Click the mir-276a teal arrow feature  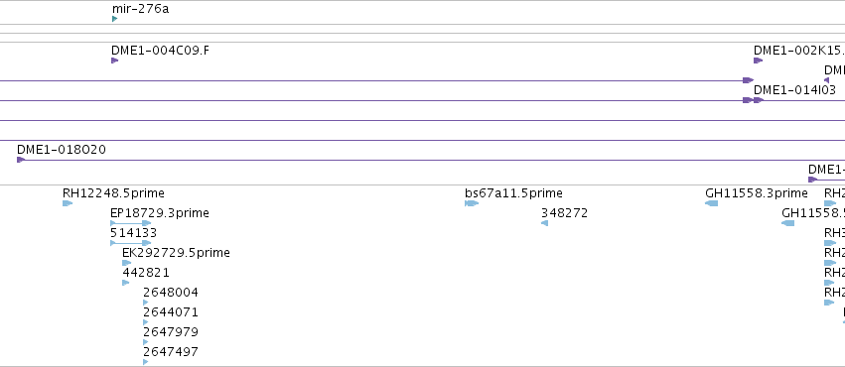pos(115,19)
